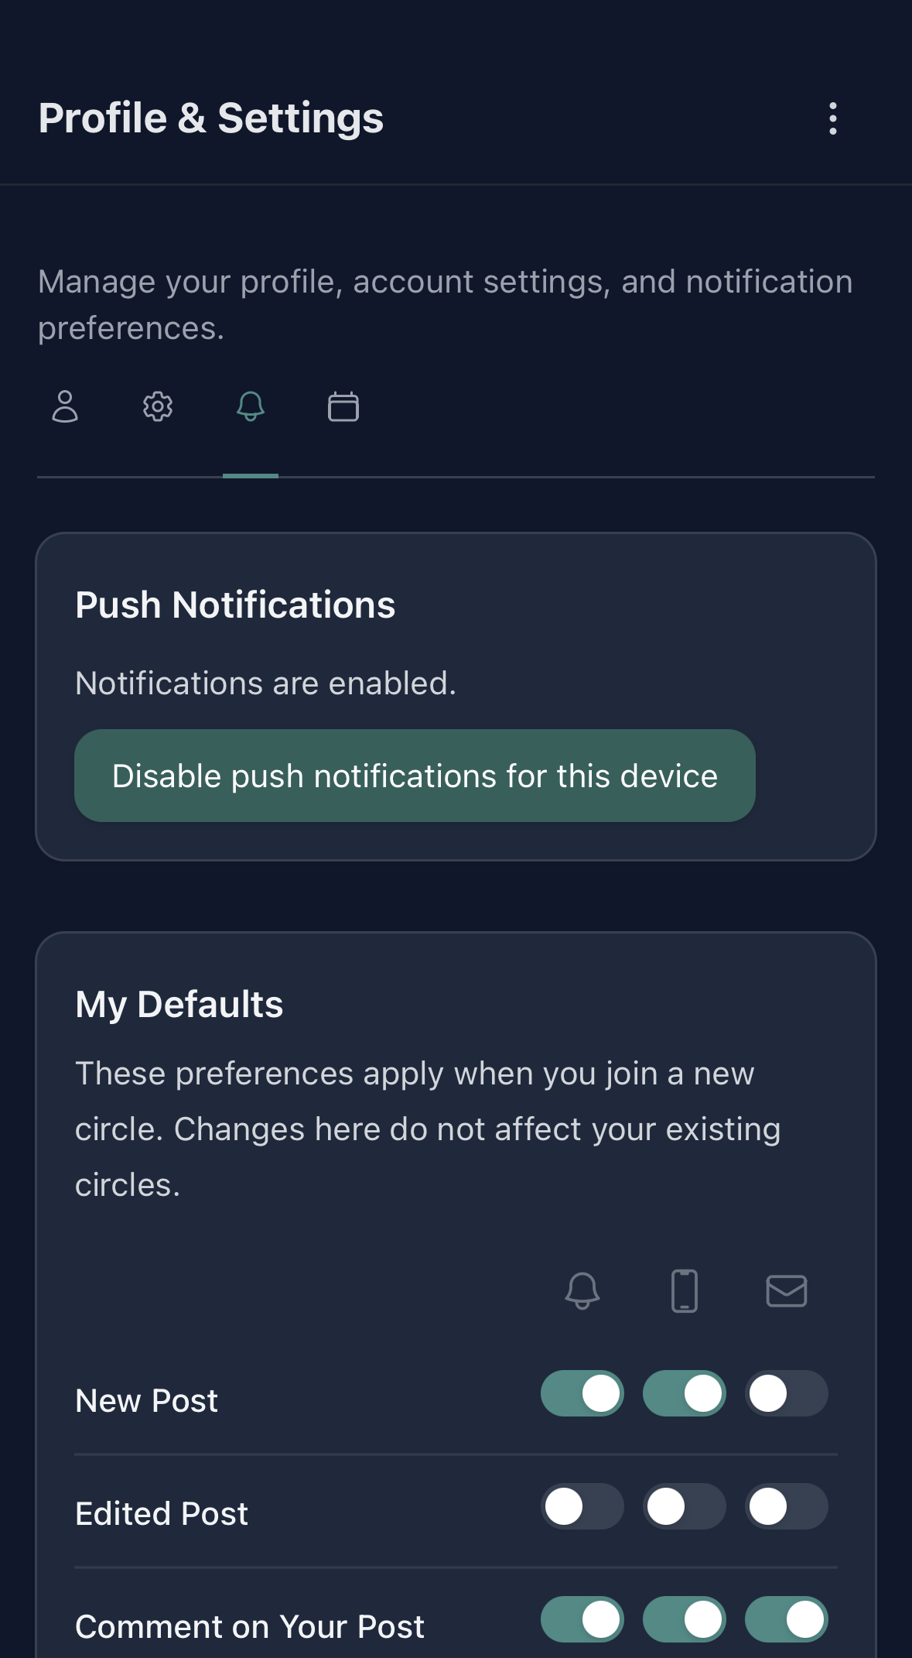The width and height of the screenshot is (912, 1658).
Task: Click the push notification bell column icon
Action: click(582, 1290)
